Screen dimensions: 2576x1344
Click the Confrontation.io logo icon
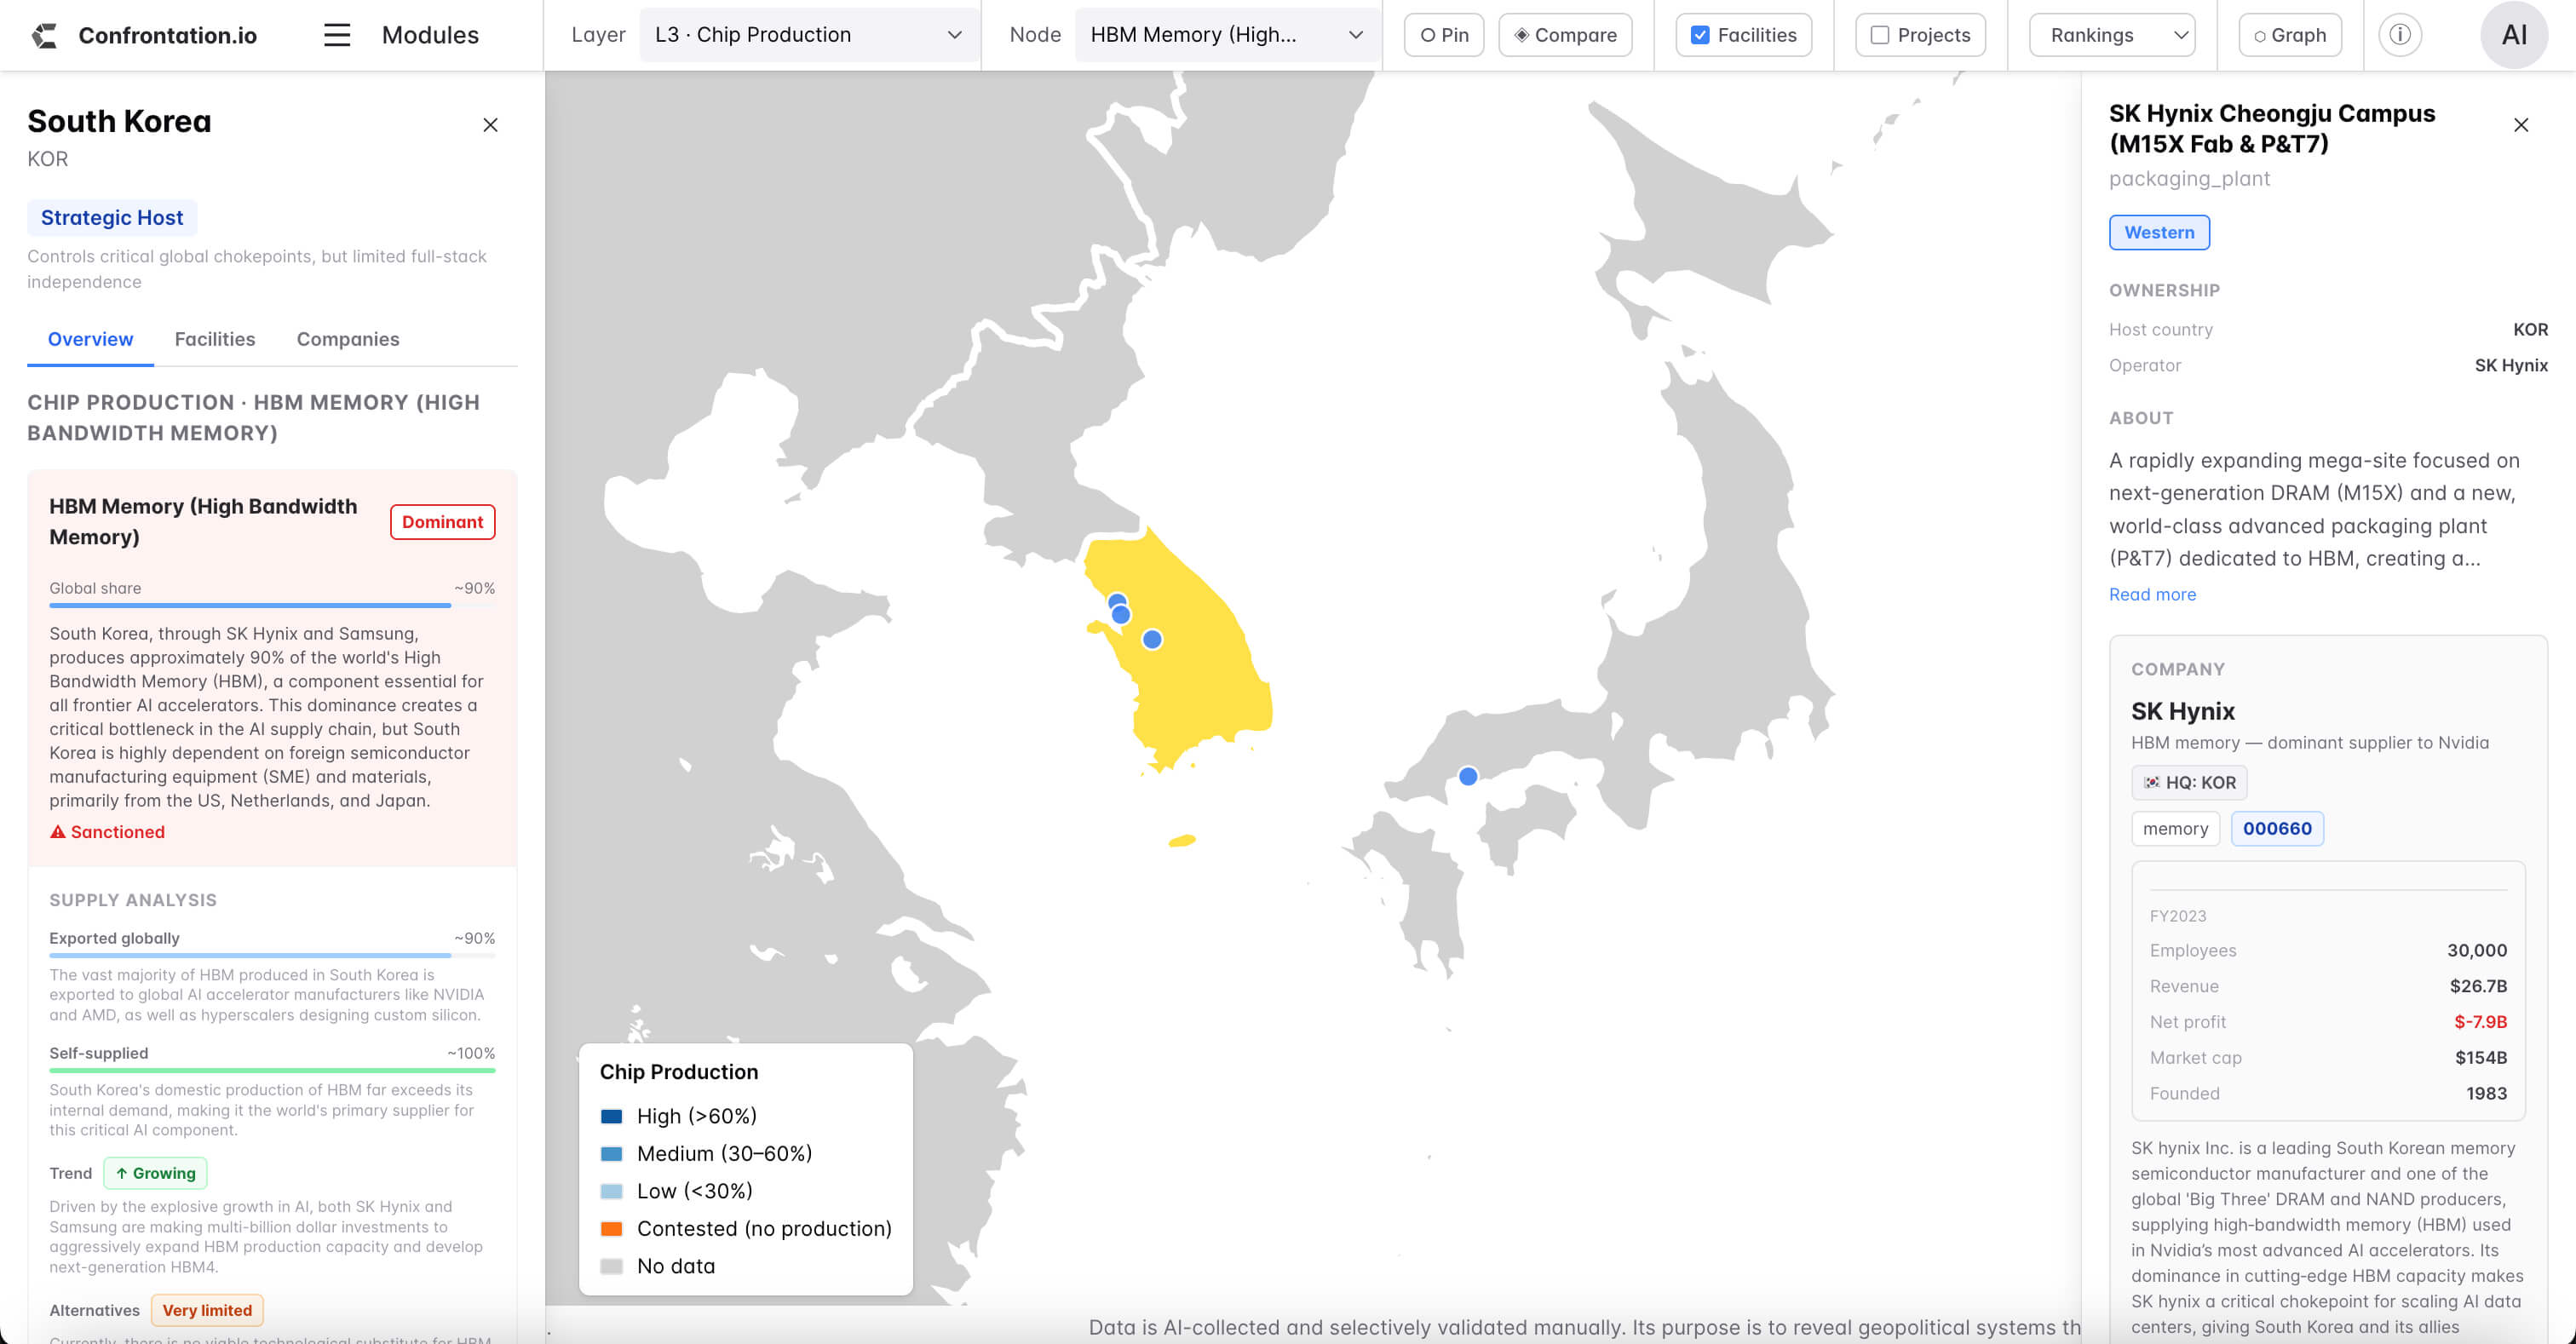click(44, 35)
